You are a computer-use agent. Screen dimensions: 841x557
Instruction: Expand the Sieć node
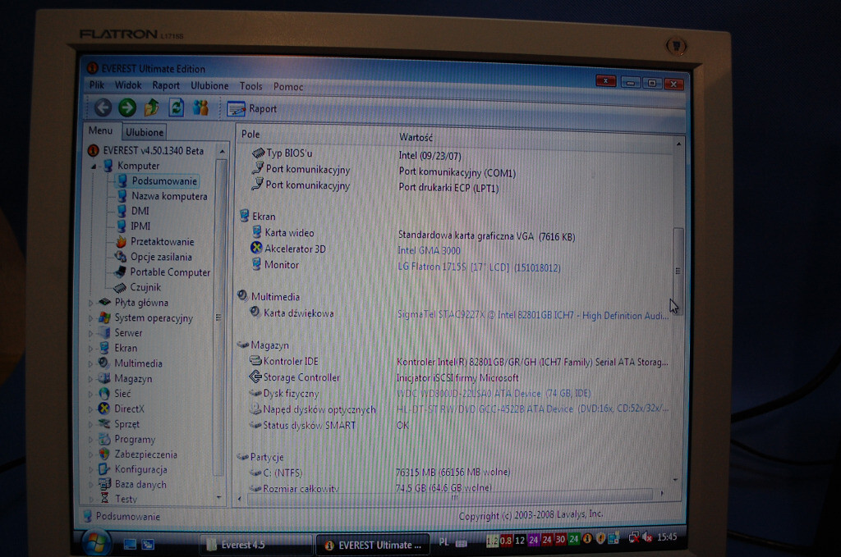tap(90, 395)
